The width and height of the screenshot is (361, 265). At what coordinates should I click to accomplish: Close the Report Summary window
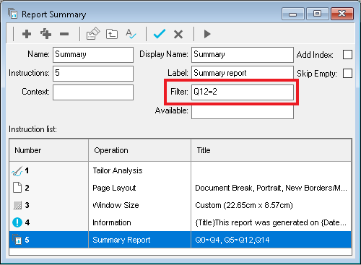[342, 14]
